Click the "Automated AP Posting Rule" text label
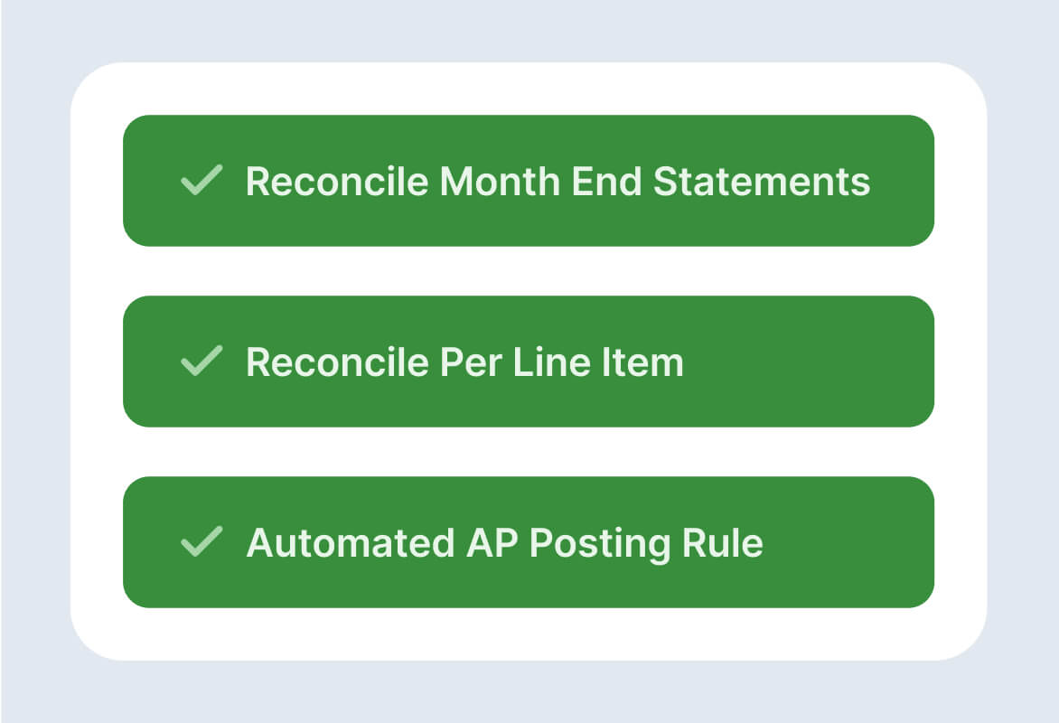This screenshot has width=1059, height=723. click(x=504, y=544)
